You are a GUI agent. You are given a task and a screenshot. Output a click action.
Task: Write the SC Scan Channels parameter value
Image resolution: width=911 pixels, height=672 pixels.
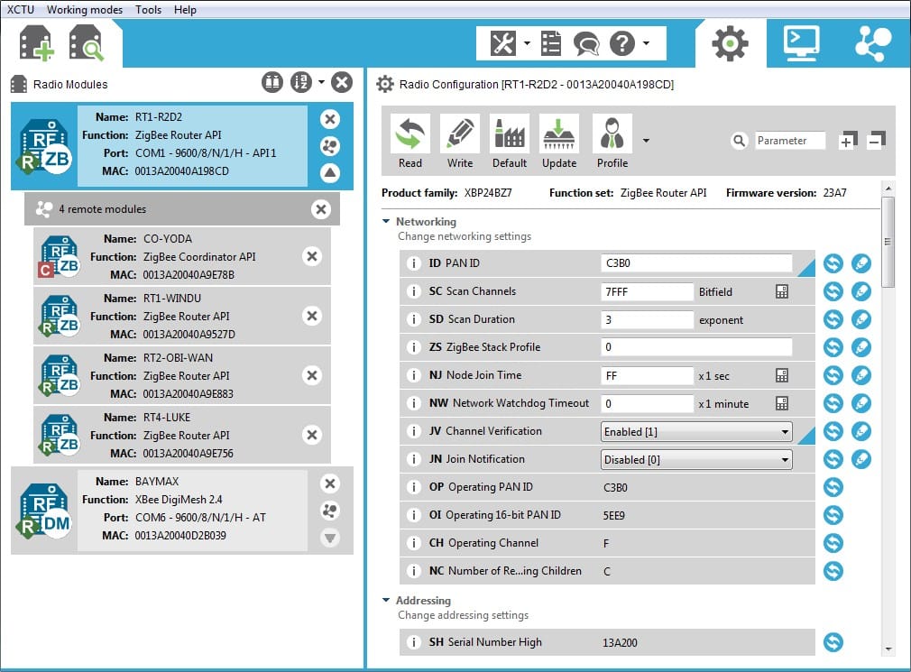pos(861,291)
